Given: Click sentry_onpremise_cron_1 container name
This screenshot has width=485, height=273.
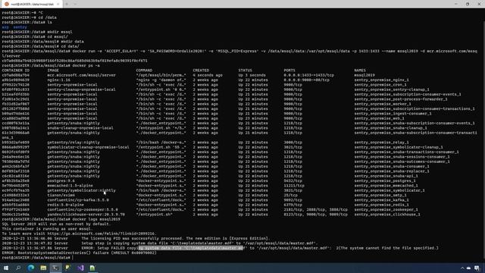Looking at the screenshot, I should tap(380, 85).
